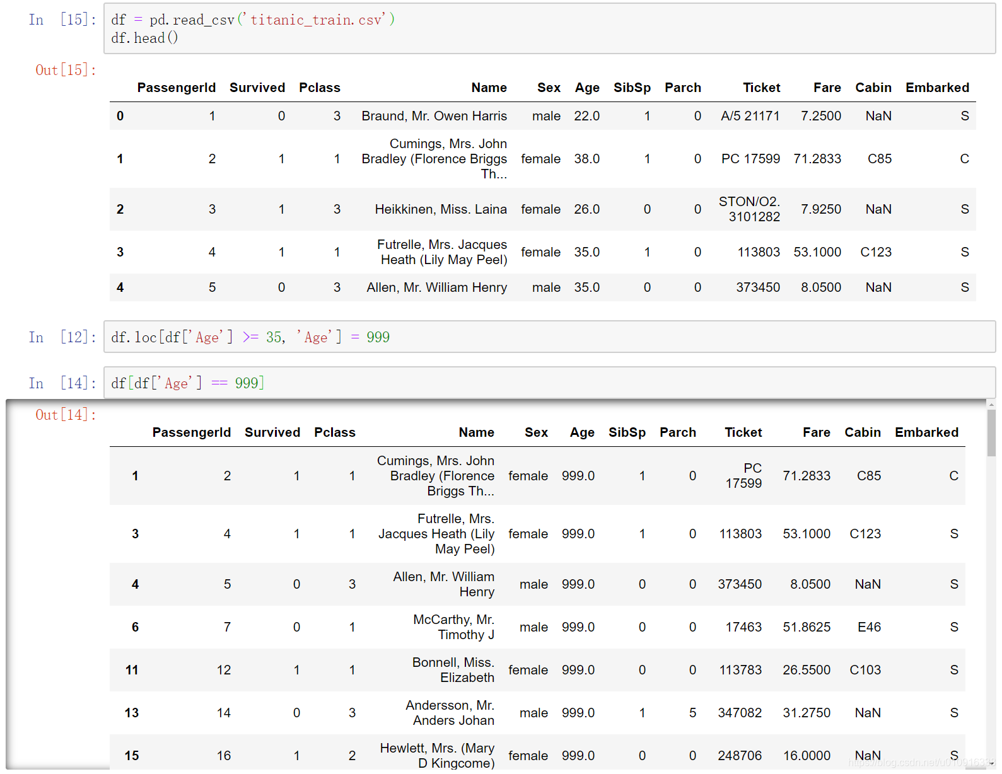Click Pclass header in first table

pos(320,88)
